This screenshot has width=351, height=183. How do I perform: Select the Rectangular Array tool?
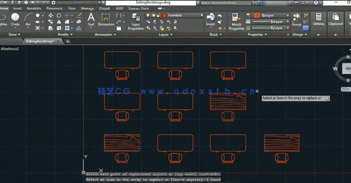(67, 28)
